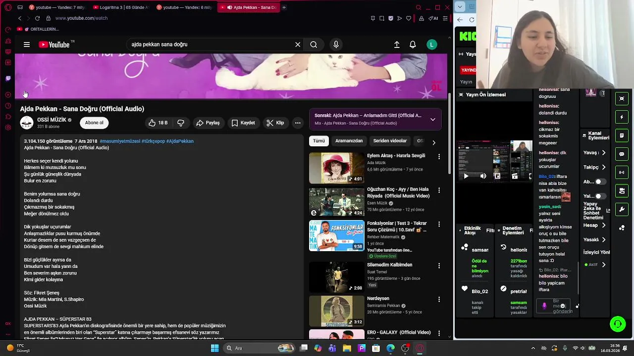Viewport: 634px width, 356px height.
Task: Open Opera easy setup settings icon
Action: (445, 18)
